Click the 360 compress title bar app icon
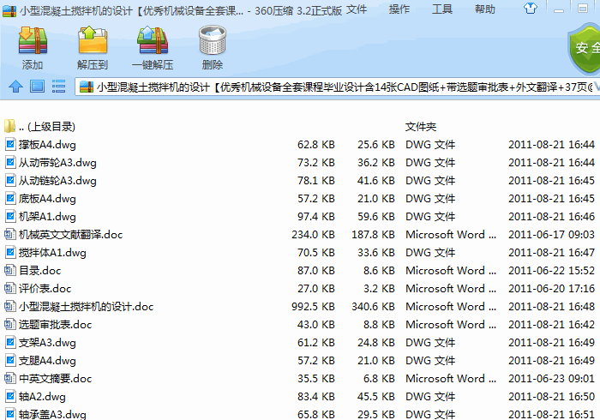 point(9,10)
